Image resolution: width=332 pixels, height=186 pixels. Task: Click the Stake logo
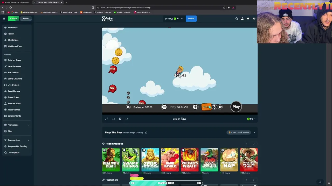tap(107, 19)
